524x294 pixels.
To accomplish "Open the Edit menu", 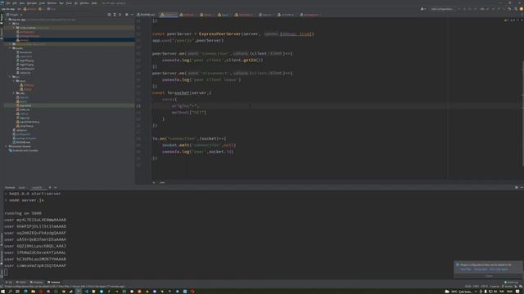I will click(x=15, y=3).
